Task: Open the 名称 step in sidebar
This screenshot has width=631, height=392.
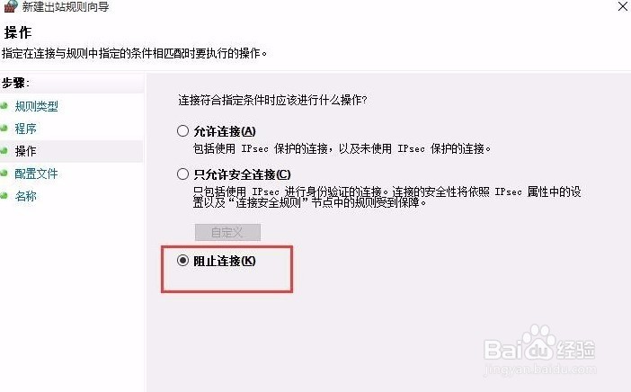Action: (25, 196)
